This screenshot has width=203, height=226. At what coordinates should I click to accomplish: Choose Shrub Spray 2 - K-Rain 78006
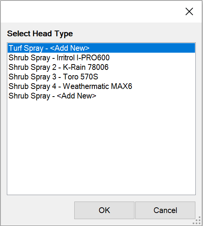pos(101,67)
